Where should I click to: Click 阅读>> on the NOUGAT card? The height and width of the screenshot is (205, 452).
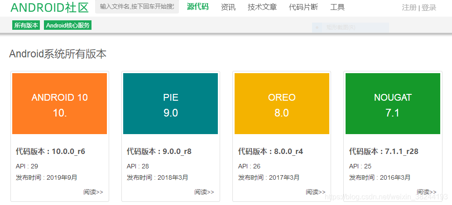tap(426, 192)
